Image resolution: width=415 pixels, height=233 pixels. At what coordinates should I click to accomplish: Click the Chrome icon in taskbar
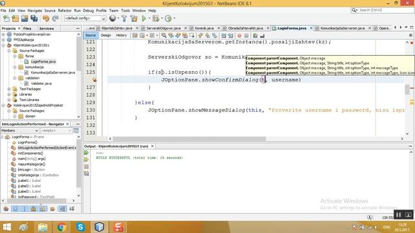coord(62,227)
